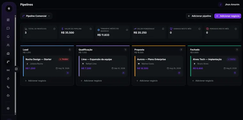Click assignee badge on Alves Tech card

(x=235, y=73)
